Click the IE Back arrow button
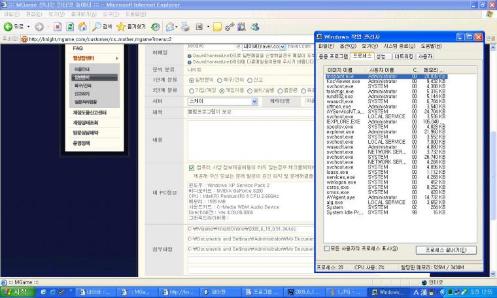This screenshot has height=298, width=497. tap(8, 27)
